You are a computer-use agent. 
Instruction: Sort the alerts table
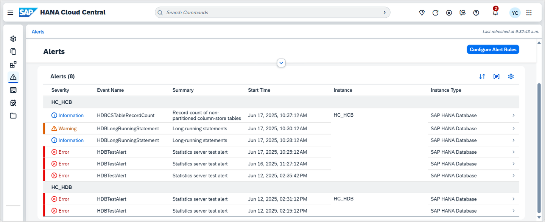(482, 76)
